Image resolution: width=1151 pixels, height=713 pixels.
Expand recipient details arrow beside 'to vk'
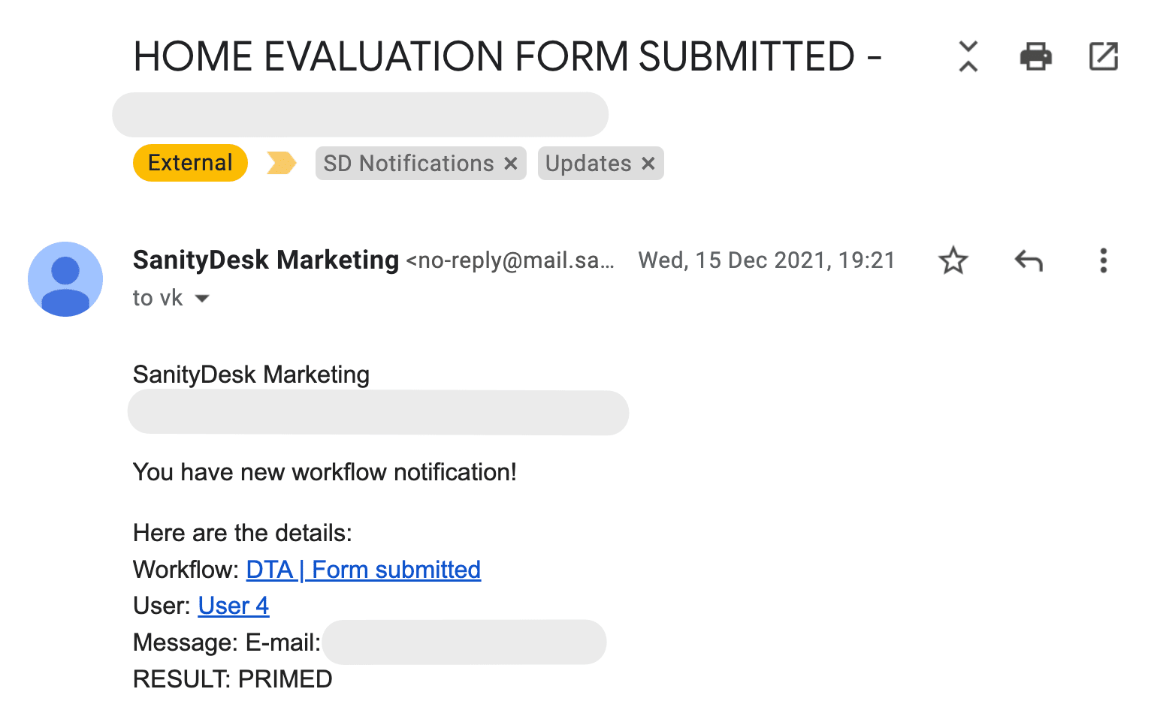(x=202, y=298)
